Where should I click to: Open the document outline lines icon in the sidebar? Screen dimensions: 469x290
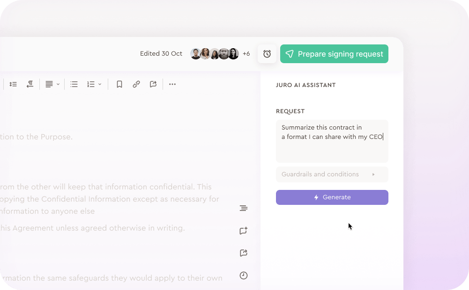(x=244, y=208)
